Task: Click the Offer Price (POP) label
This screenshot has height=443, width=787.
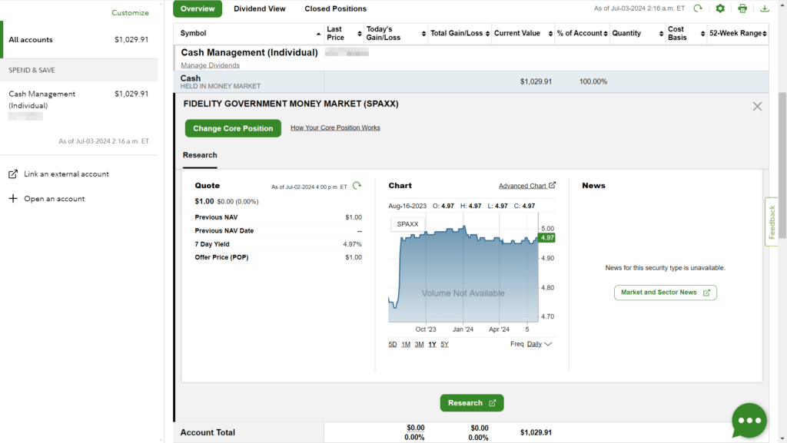Action: [x=222, y=257]
